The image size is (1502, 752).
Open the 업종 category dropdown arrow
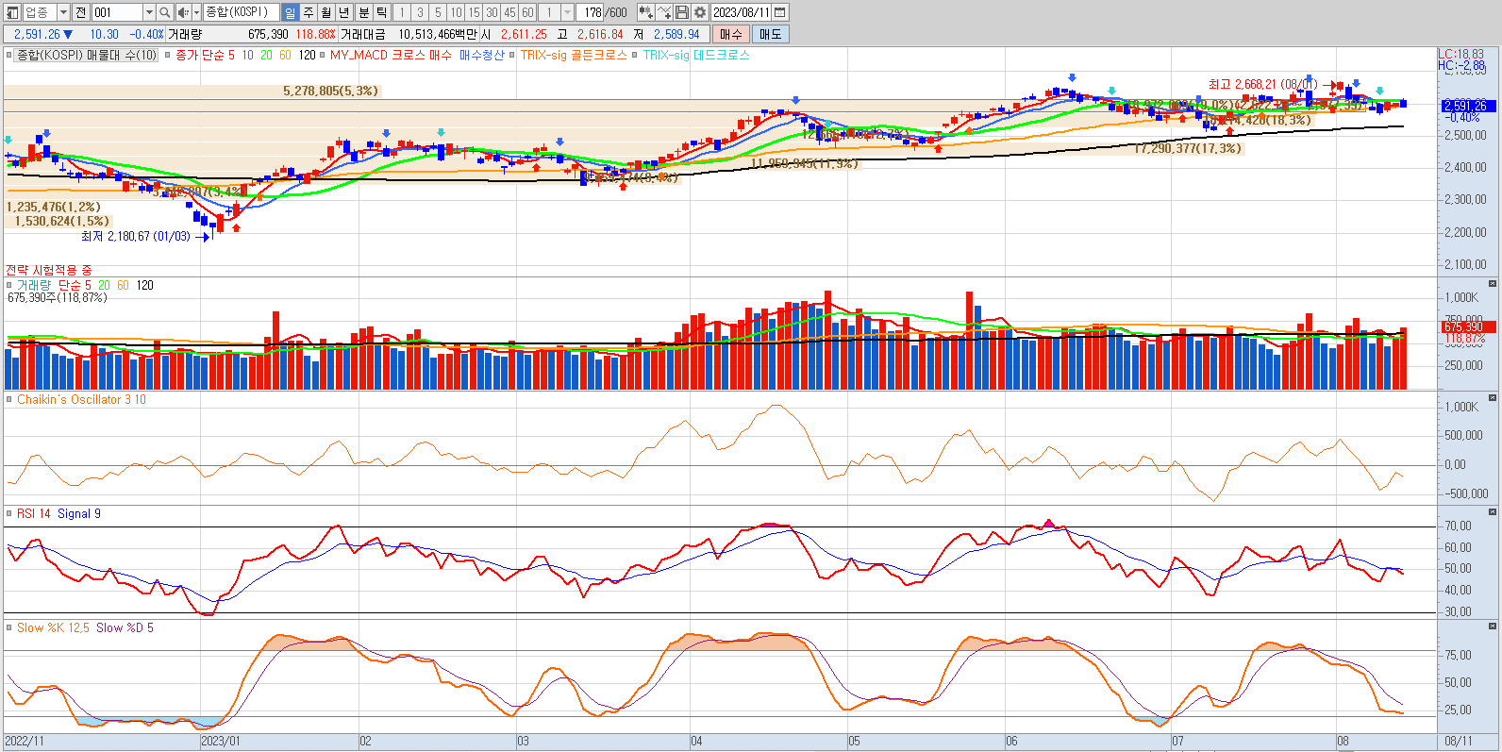[x=63, y=12]
